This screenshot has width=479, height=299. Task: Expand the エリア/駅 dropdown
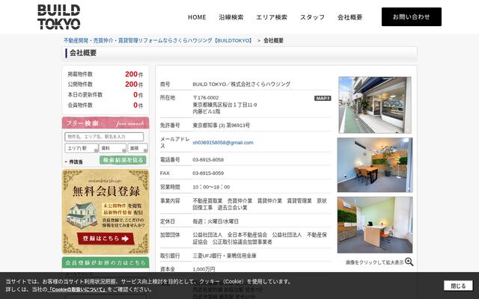82,148
